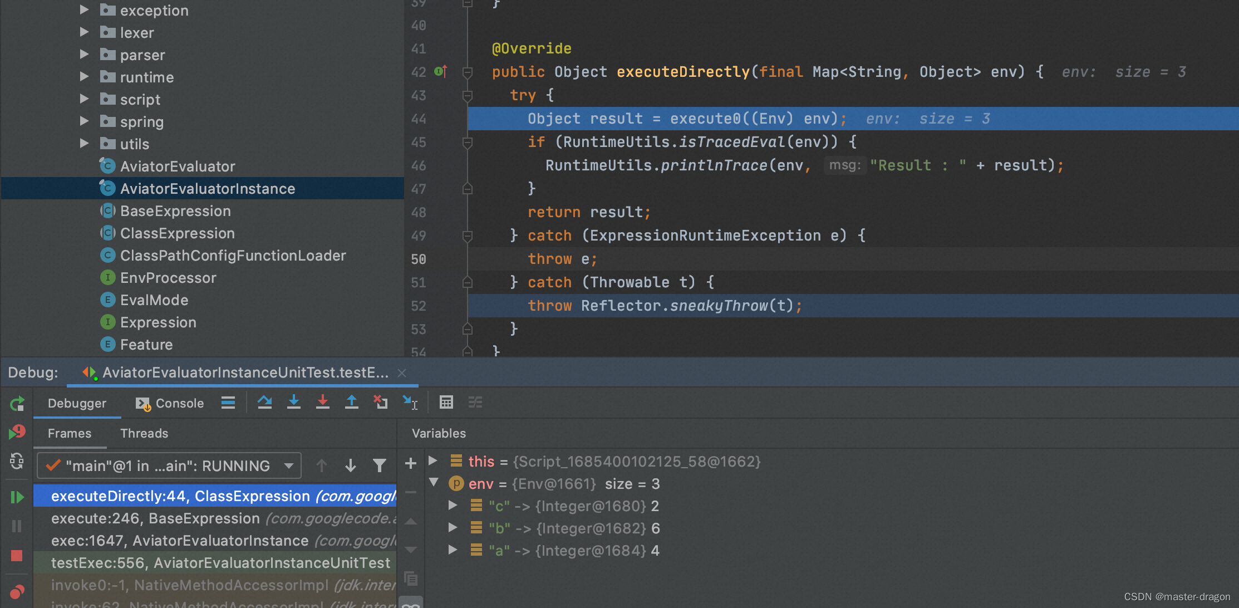Collapse the env variable node
The image size is (1239, 608).
(x=434, y=483)
